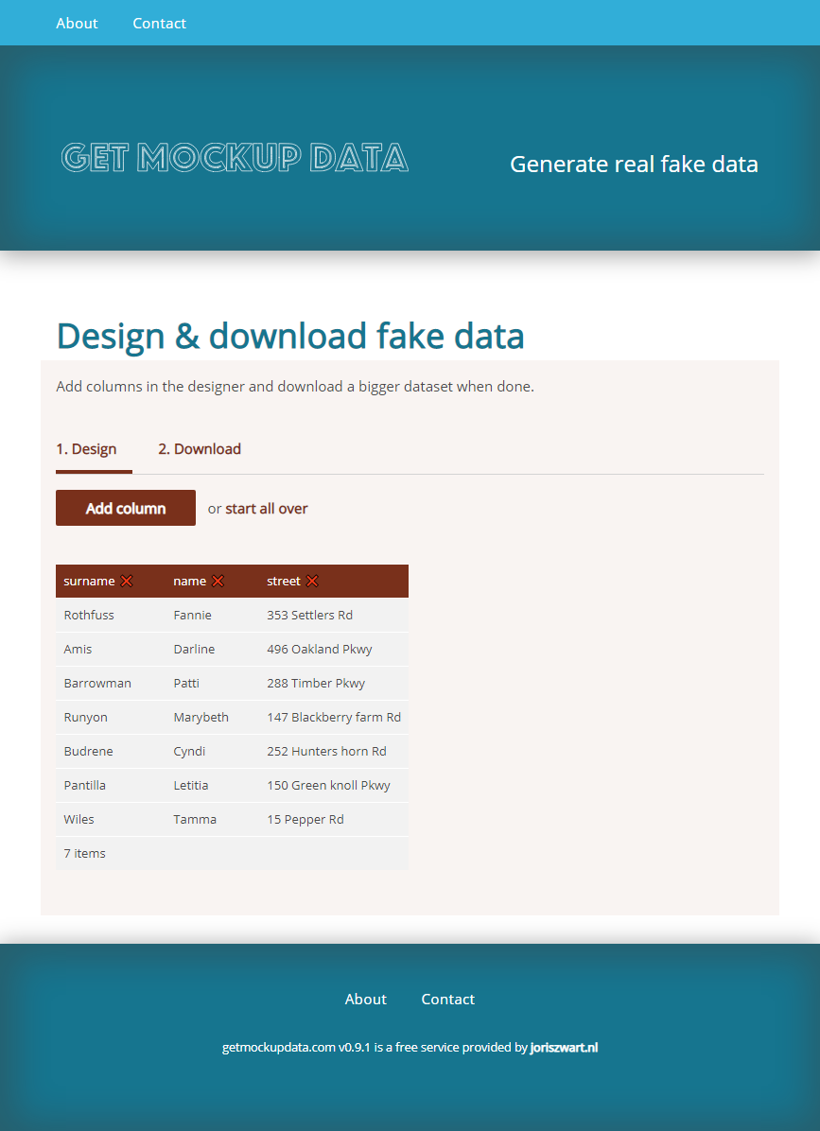Viewport: 820px width, 1131px height.
Task: Select the 288 Timber Pkwy cell
Action: point(334,683)
